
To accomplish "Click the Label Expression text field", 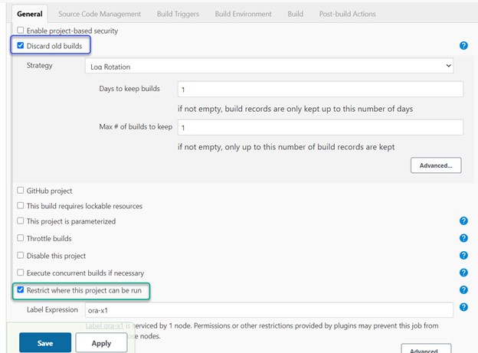I will (269, 309).
